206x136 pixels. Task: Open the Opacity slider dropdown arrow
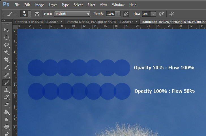tap(118, 14)
